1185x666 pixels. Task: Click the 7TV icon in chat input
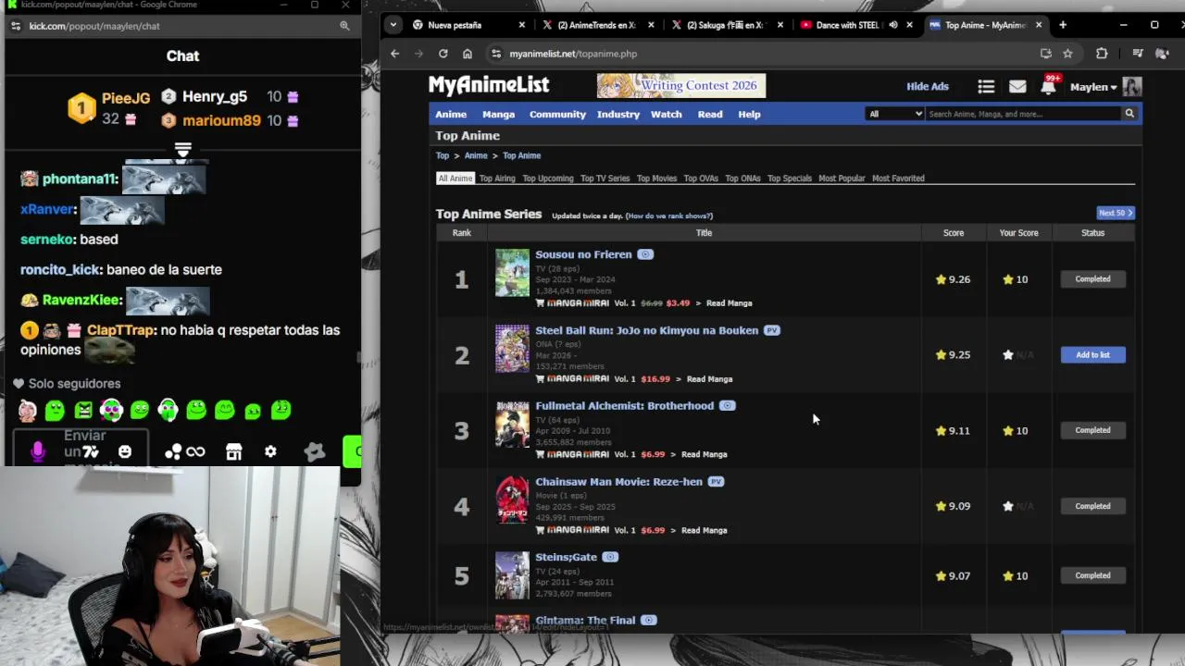(x=91, y=451)
